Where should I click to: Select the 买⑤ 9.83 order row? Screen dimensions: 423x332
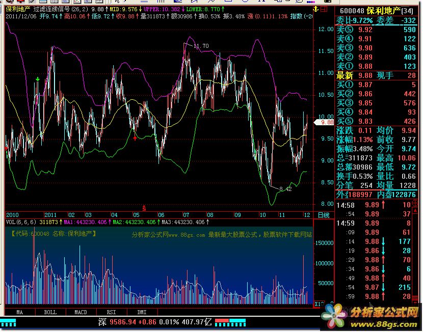click(376, 121)
